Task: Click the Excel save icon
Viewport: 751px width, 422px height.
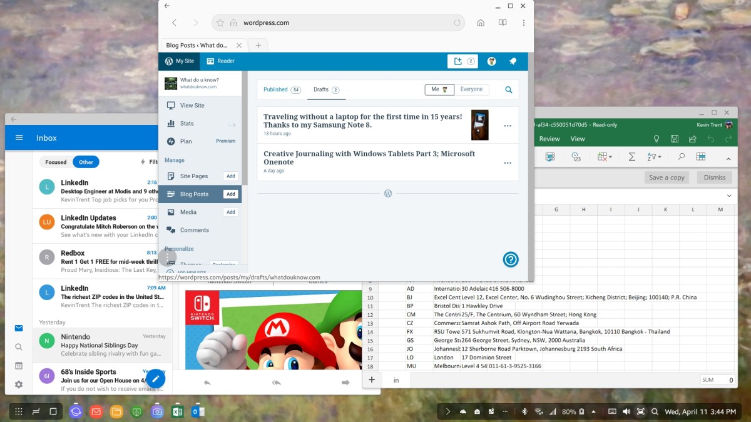Action: [x=675, y=139]
